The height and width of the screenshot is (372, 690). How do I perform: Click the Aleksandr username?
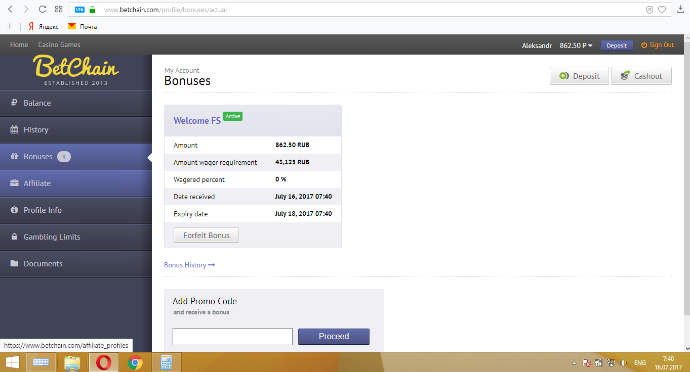pyautogui.click(x=537, y=45)
